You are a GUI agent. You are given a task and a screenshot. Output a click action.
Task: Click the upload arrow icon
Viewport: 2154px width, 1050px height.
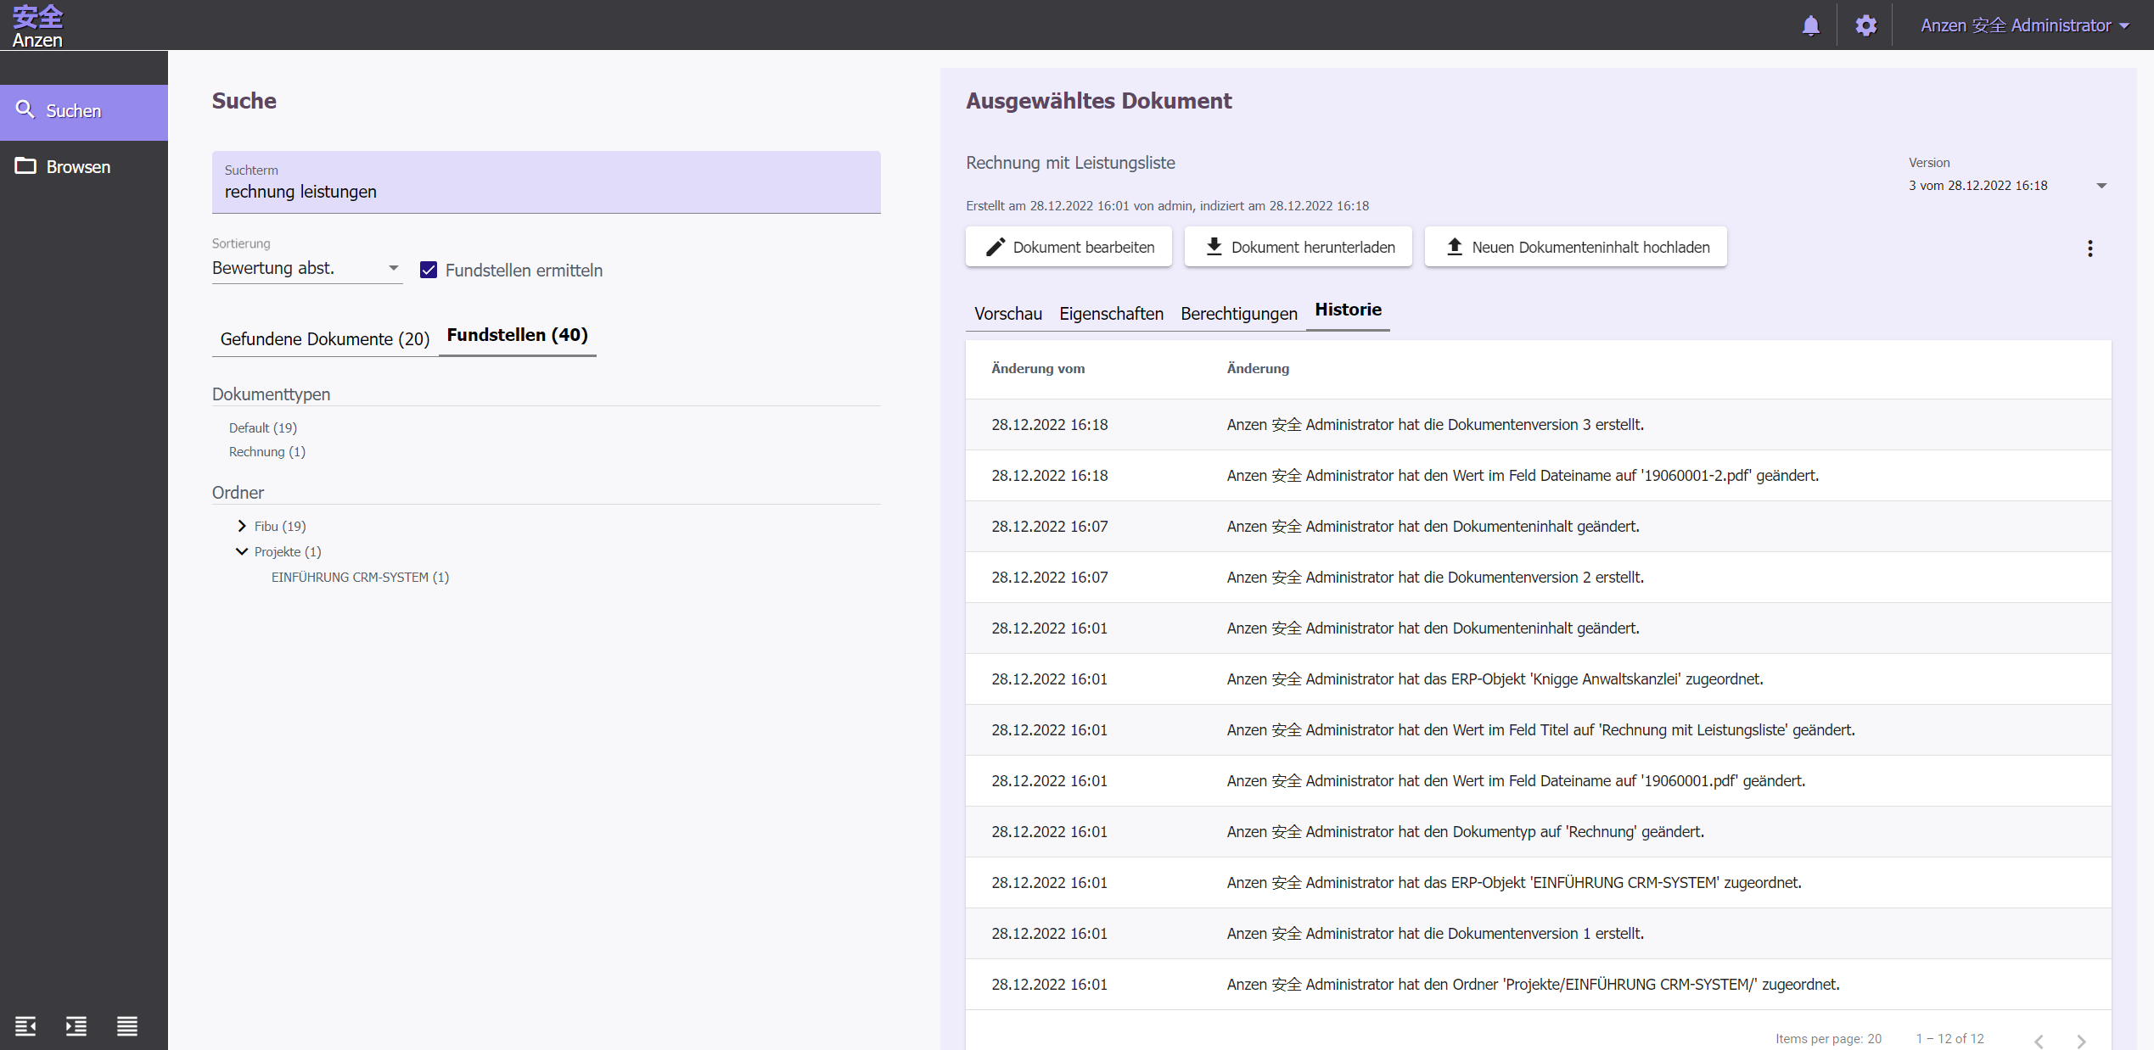(x=1454, y=247)
